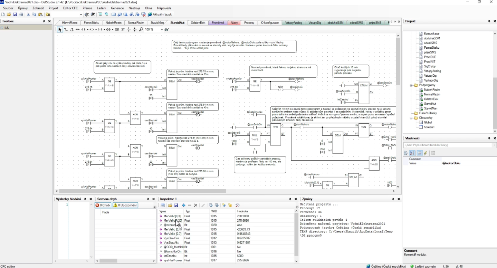Click the Save icon in main toolbar
The image size is (497, 268).
(15, 15)
